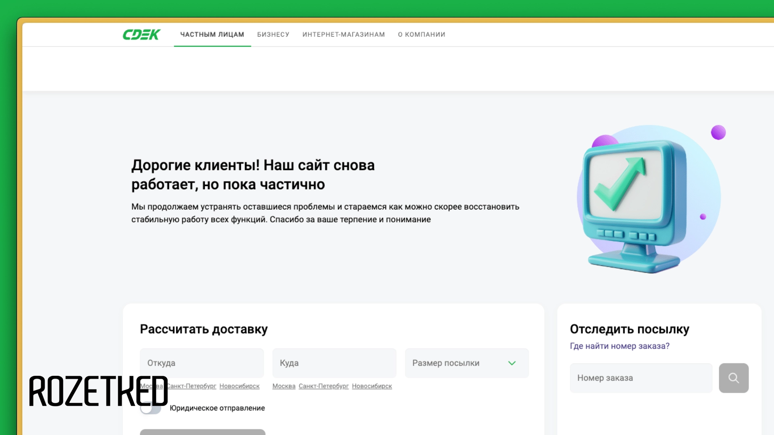Open the Интернет-магазинам tab

pyautogui.click(x=343, y=35)
